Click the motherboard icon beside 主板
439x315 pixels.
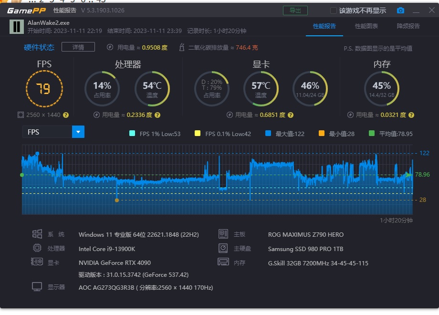click(x=223, y=234)
